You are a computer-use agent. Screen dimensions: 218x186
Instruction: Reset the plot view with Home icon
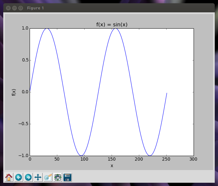[9, 177]
